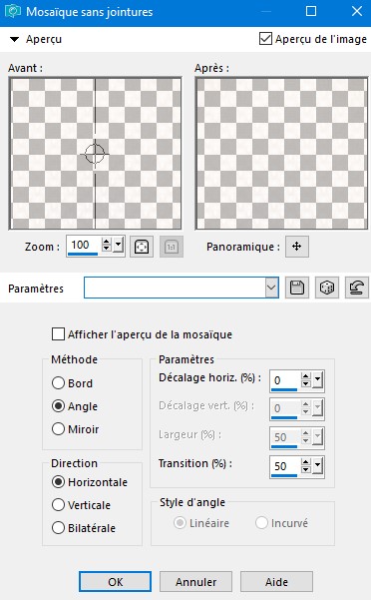
Task: Choose the Bilatérale direction option
Action: tap(58, 528)
